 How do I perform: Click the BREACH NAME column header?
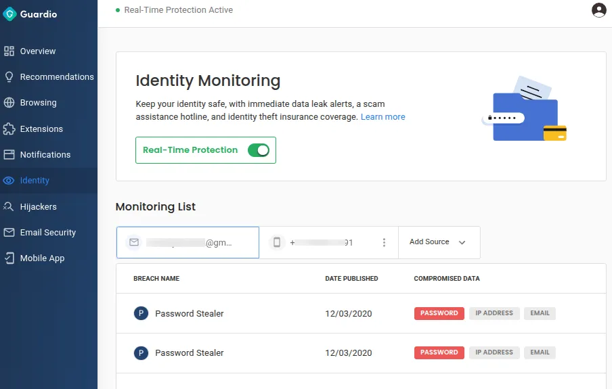156,278
